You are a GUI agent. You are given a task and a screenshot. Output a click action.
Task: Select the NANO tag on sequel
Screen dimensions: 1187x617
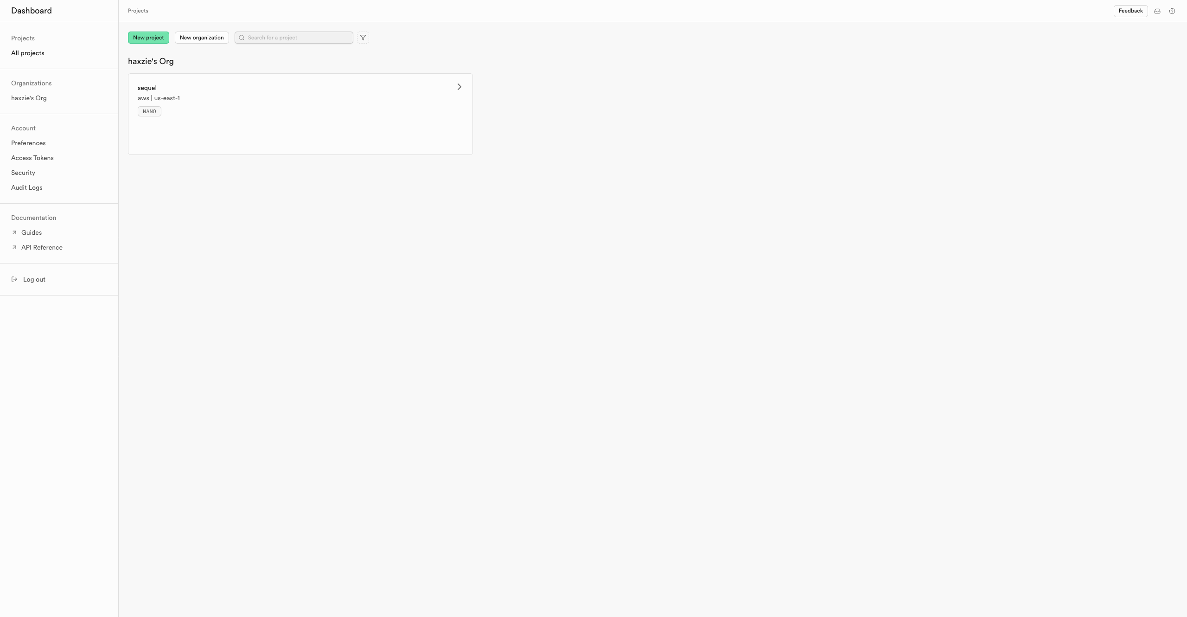[149, 111]
